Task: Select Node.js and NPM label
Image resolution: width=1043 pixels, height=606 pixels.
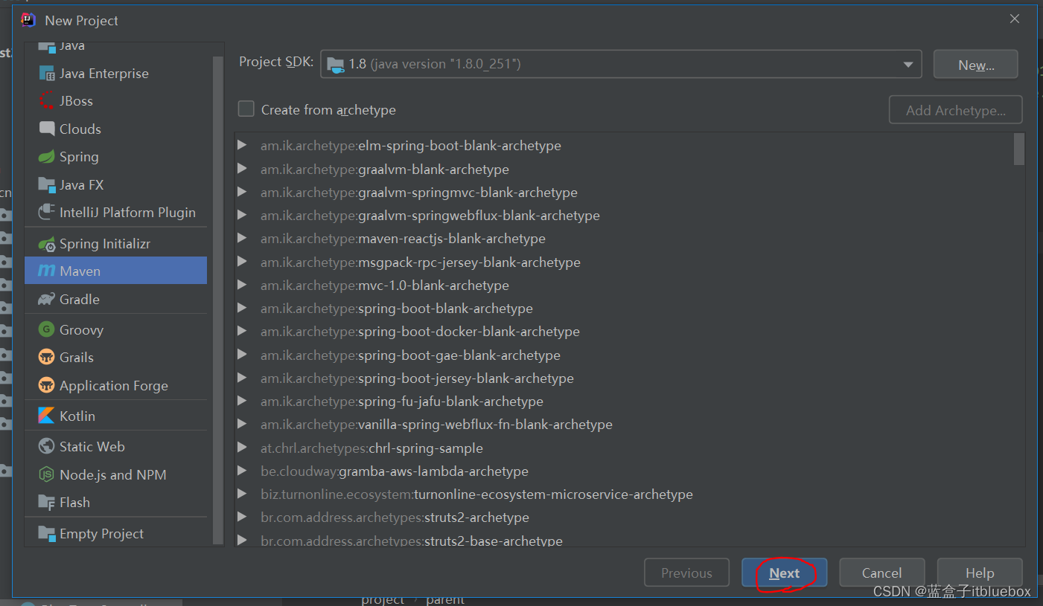Action: coord(113,475)
